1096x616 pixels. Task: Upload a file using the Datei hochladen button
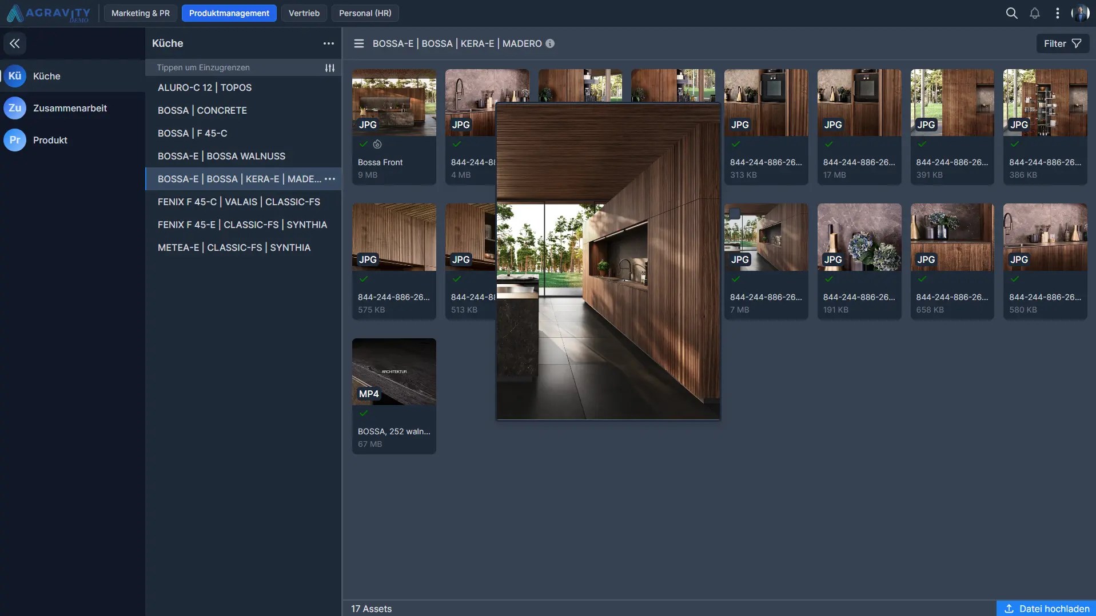pos(1046,608)
